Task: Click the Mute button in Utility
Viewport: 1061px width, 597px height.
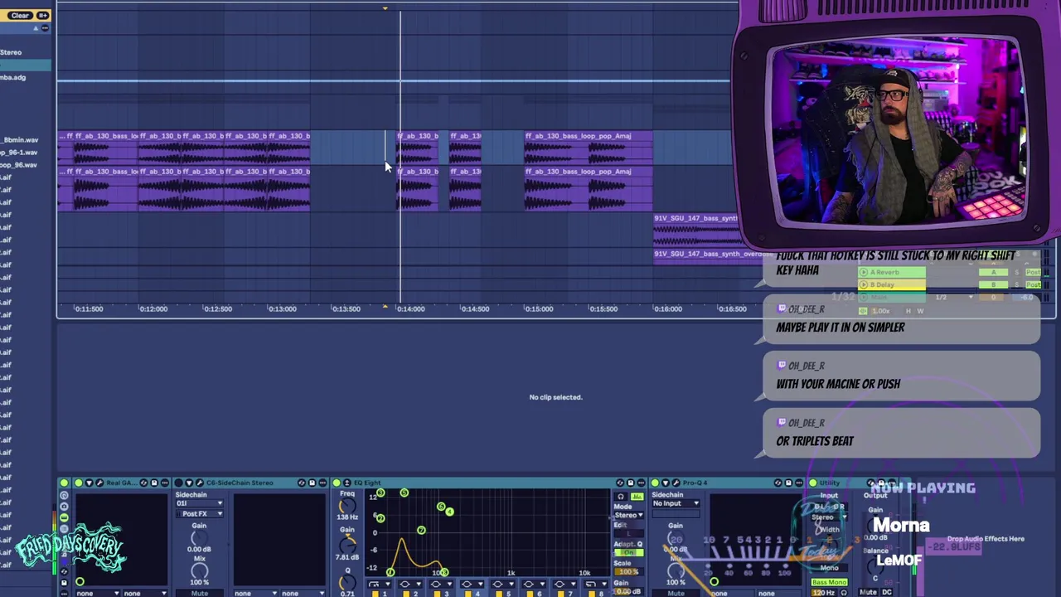Action: click(x=868, y=592)
